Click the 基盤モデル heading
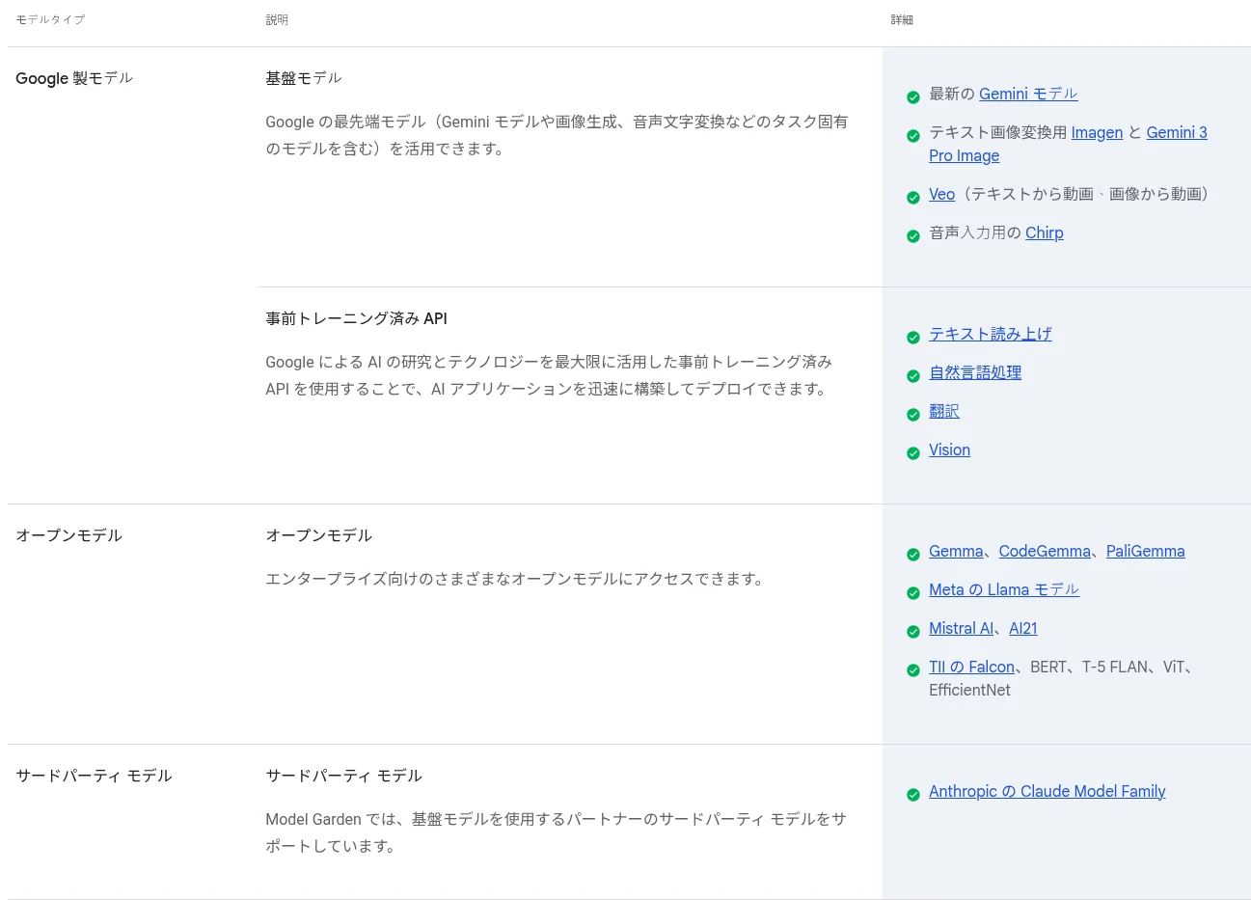Viewport: 1251px width, 900px height. pyautogui.click(x=304, y=78)
